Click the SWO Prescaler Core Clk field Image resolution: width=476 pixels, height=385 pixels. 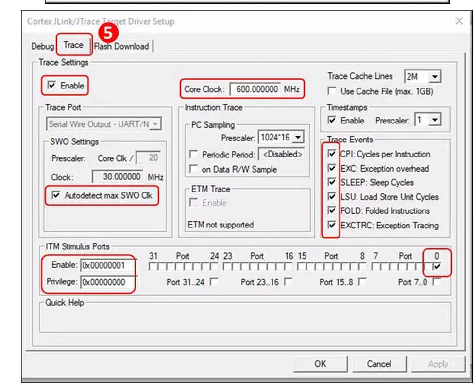click(x=148, y=157)
